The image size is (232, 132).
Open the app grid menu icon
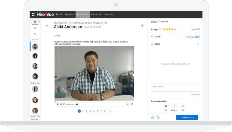point(33,14)
